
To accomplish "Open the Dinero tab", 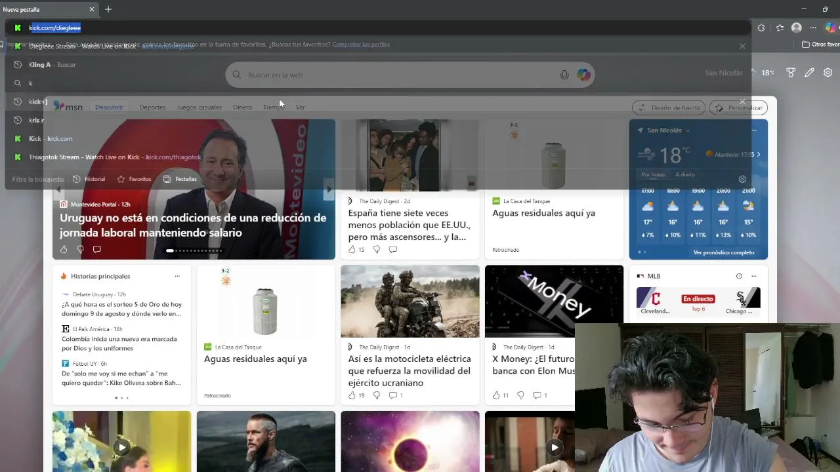I will click(242, 107).
